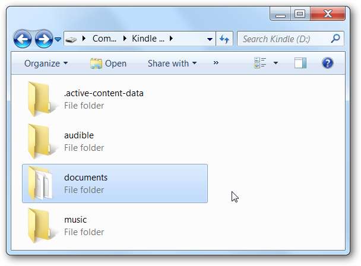Viewport: 361px width, 266px height.
Task: Toggle the preview pane button
Action: click(300, 63)
